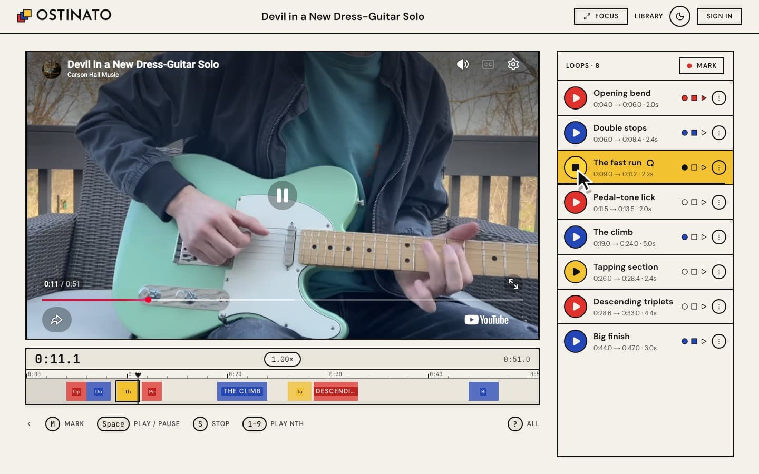Open more options for The climb
This screenshot has width=759, height=474.
point(719,237)
